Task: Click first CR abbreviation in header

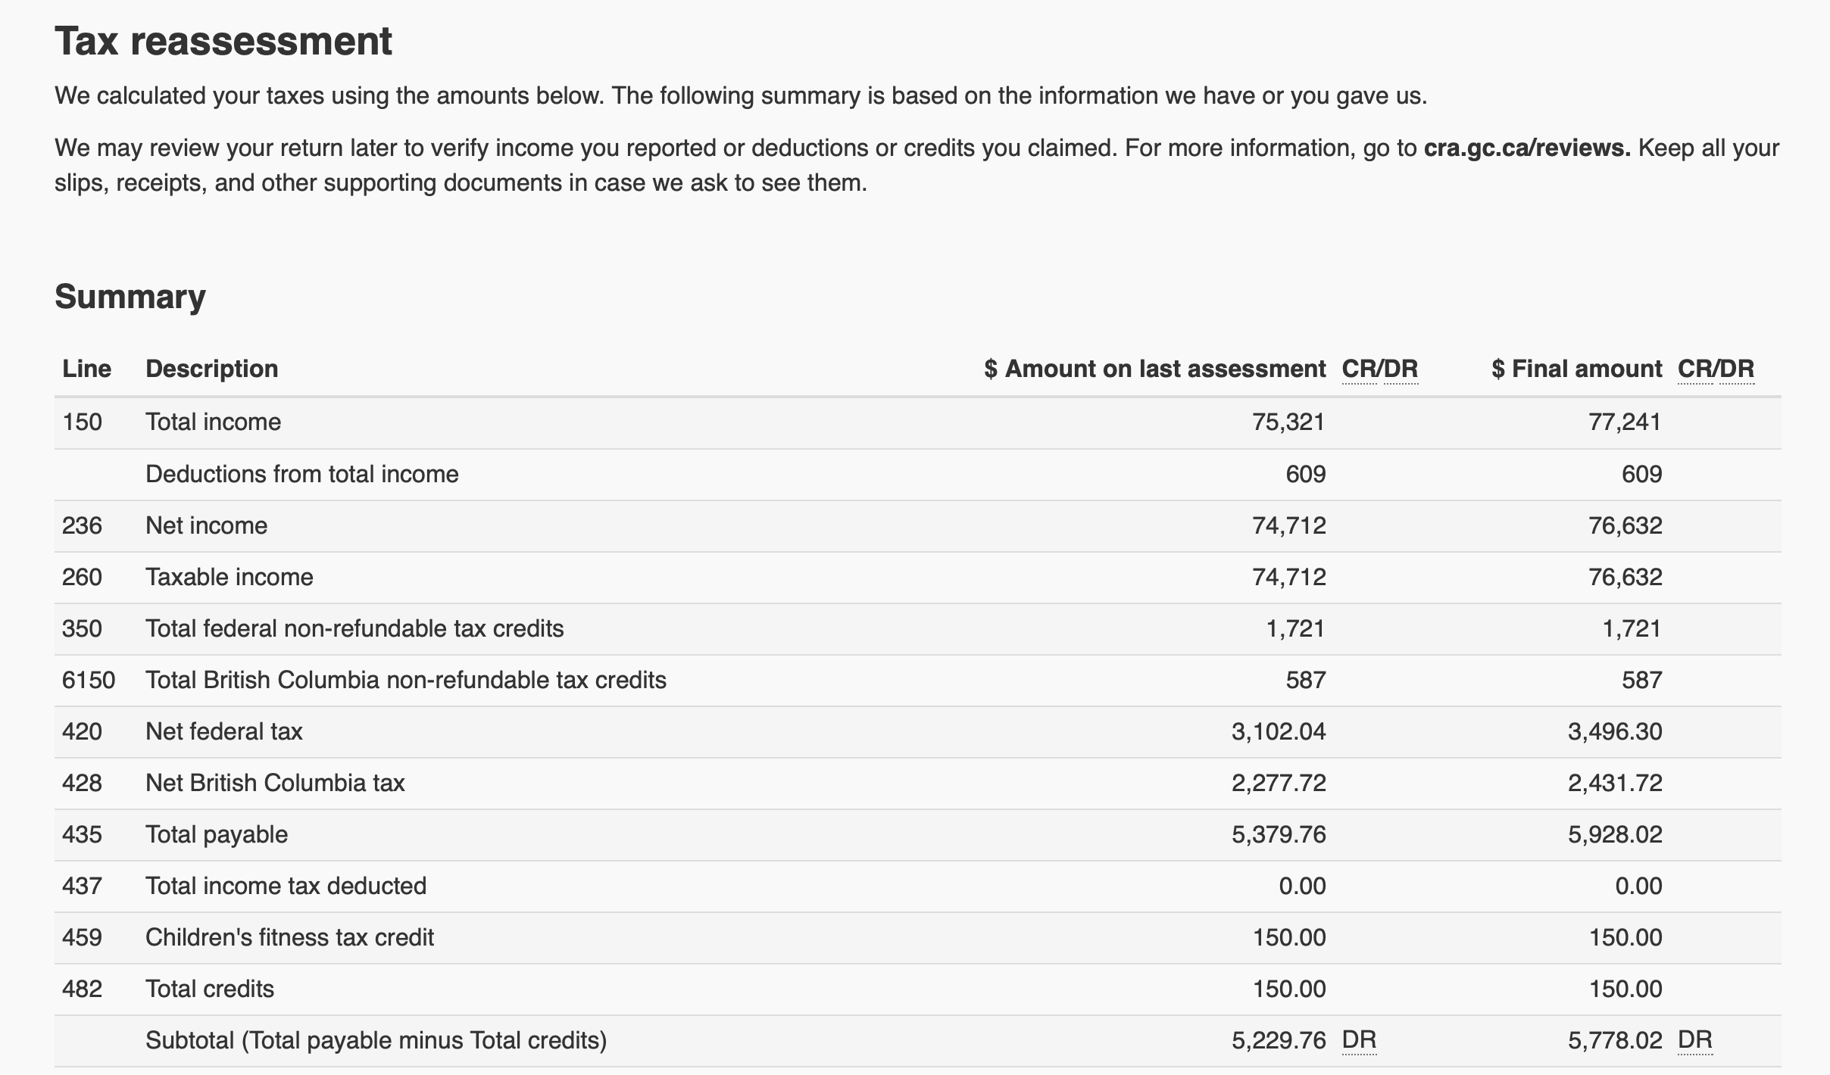Action: pos(1360,369)
